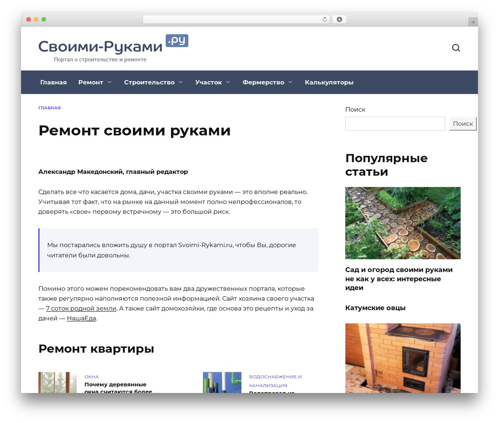Screen dimensions: 499x423
Task: Click the Ремонт своими руками page heading
Action: pos(134,130)
